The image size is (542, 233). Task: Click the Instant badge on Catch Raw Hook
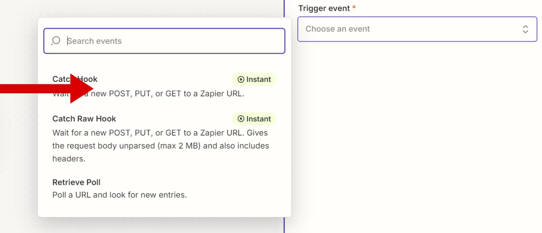point(254,119)
